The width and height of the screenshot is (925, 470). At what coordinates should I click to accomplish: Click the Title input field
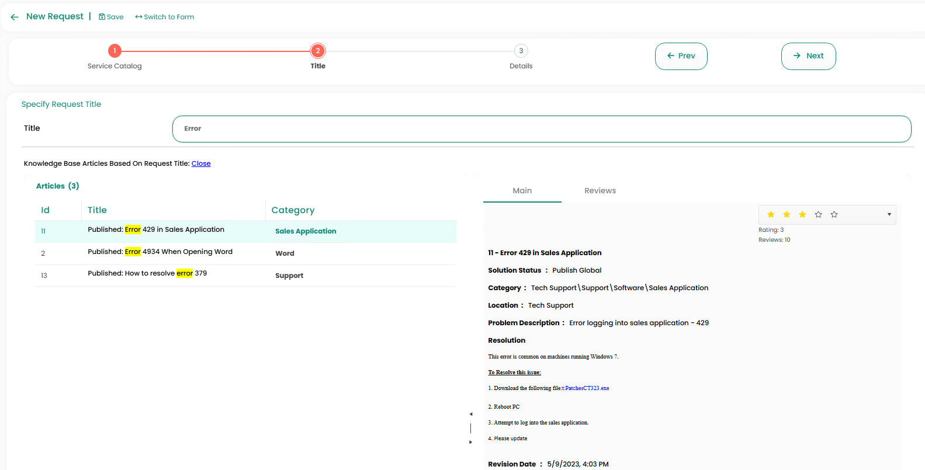[541, 129]
